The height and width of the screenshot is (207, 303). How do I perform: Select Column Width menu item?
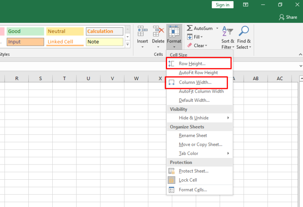(x=200, y=82)
